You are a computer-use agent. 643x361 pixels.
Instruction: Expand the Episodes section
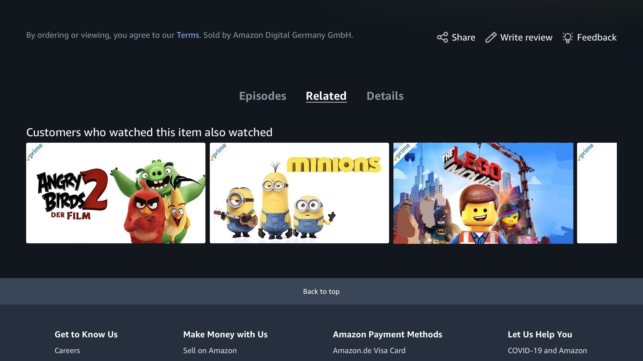[x=263, y=96]
